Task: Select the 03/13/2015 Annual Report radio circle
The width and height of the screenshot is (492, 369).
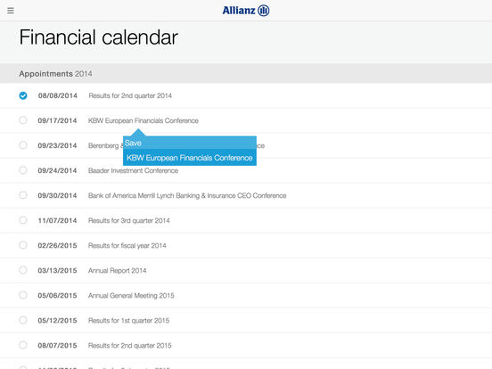Action: tap(23, 270)
